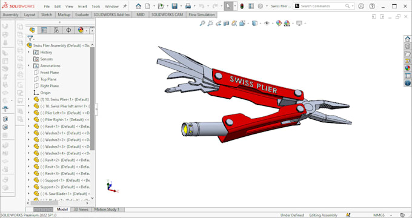Screen dimensions: 412x218
Task: Switch to the Motion Study 1 tab
Action: 107,210
